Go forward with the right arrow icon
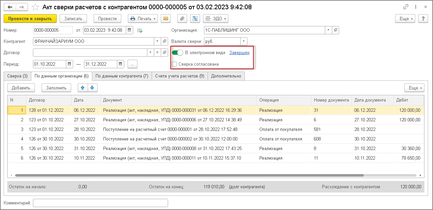Screen dimensions: 433x210 [22, 7]
